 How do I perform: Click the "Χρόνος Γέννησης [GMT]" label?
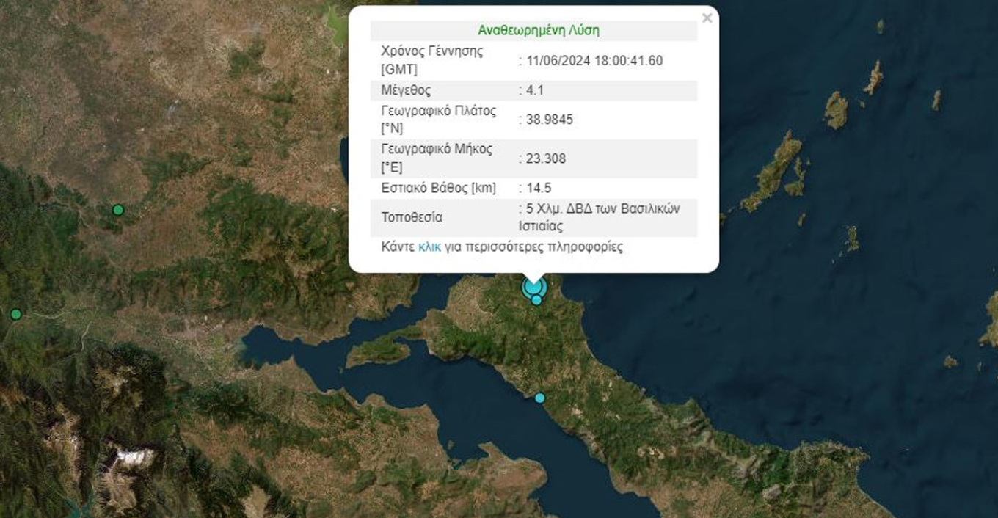[431, 60]
